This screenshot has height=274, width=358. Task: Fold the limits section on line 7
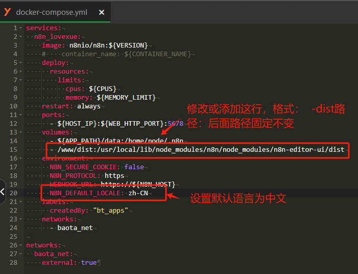click(x=21, y=80)
